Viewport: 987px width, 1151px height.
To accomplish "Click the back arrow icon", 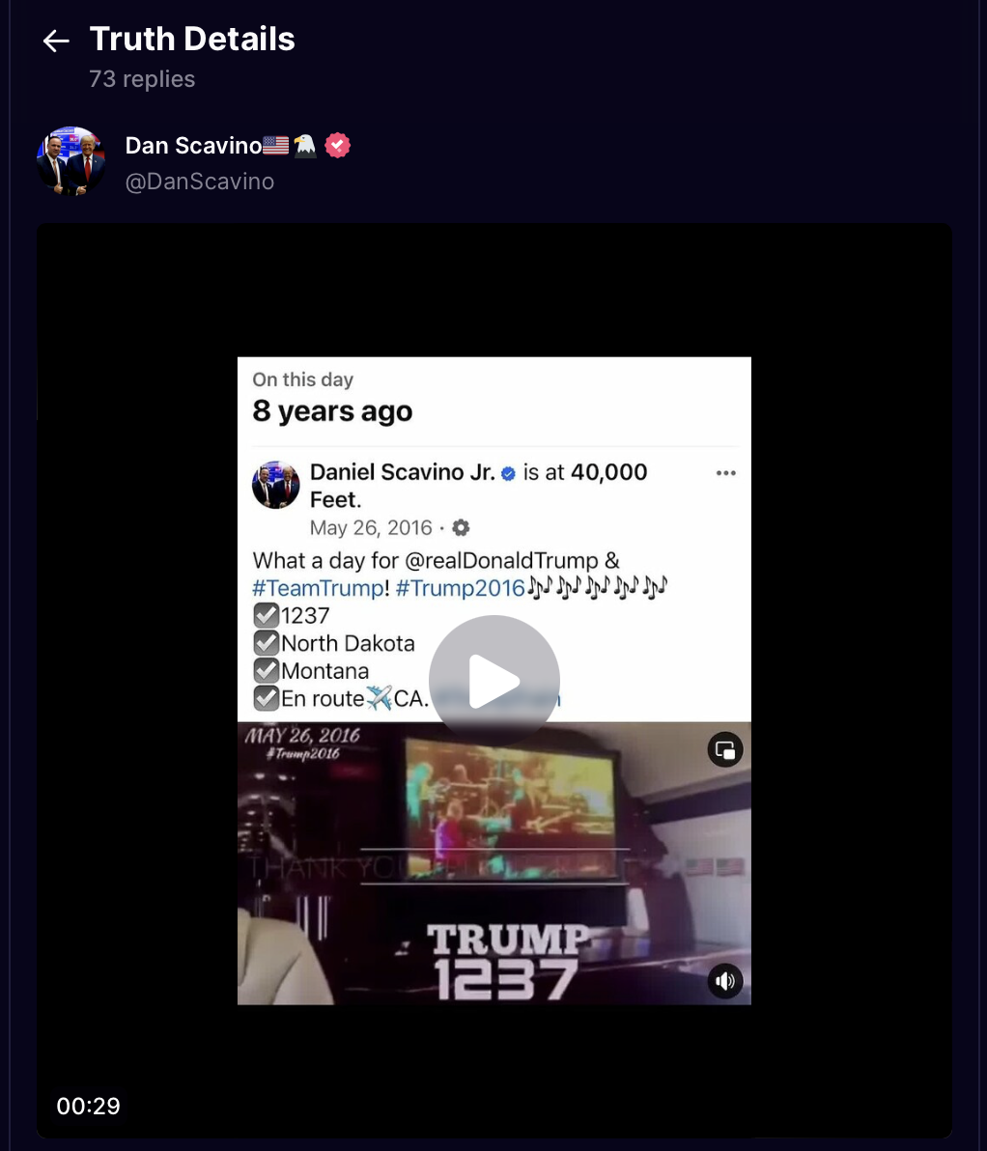I will (x=56, y=41).
